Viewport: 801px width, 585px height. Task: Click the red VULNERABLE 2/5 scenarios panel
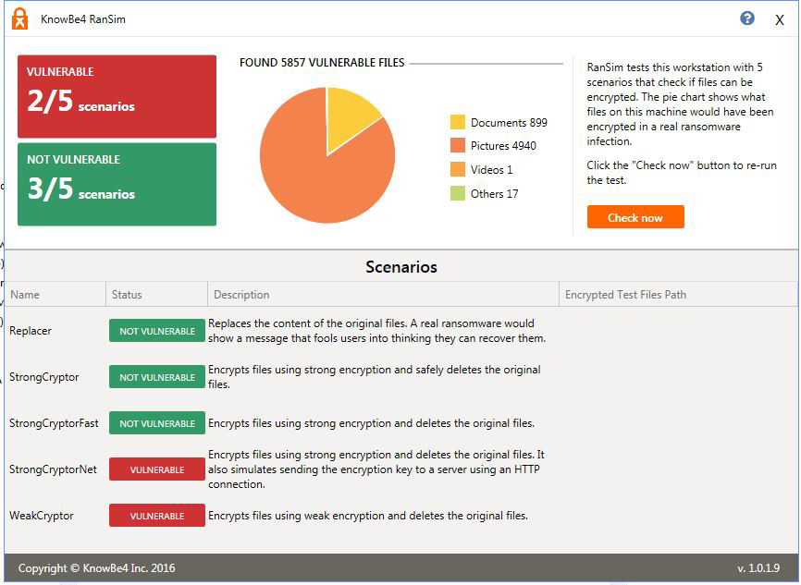116,95
